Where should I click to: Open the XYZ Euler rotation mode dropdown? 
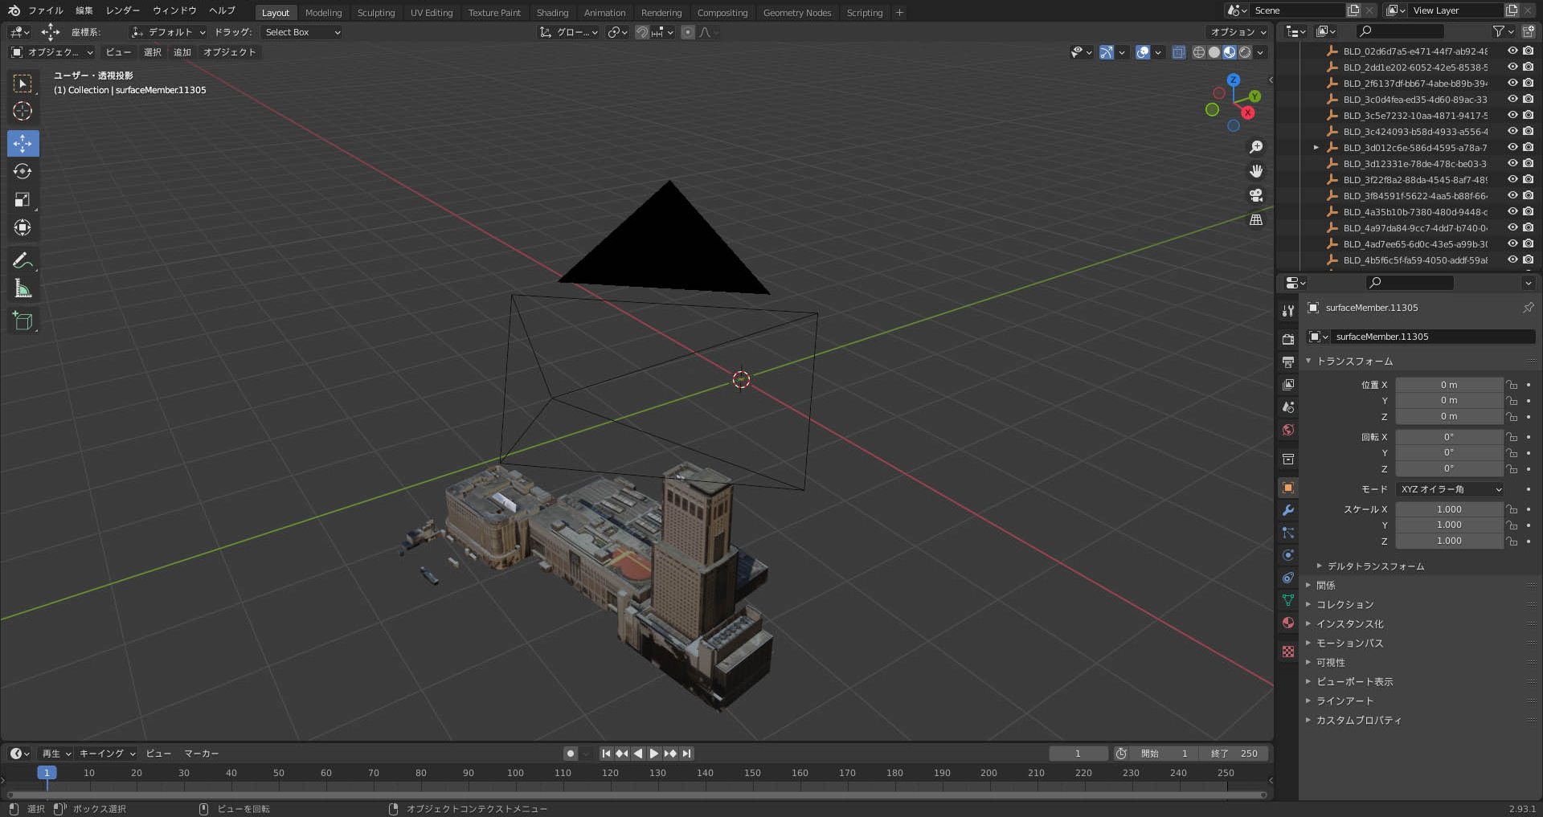coord(1449,489)
